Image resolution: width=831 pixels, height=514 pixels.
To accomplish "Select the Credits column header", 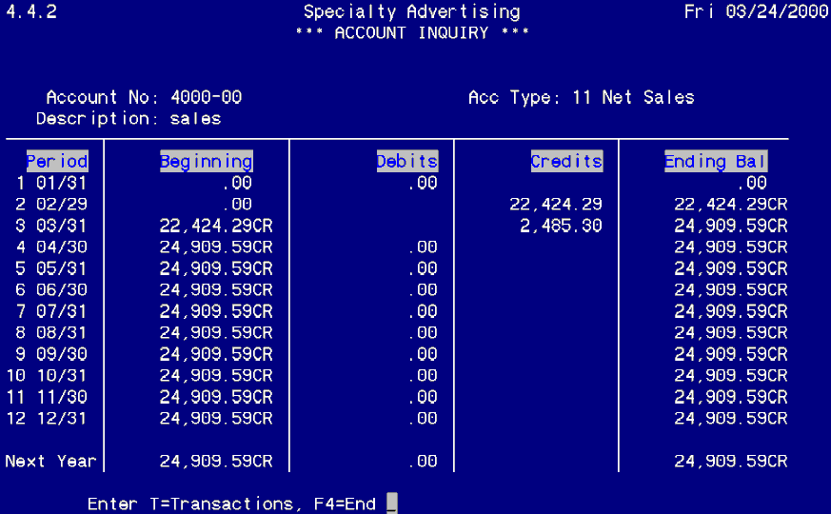I will coord(566,161).
